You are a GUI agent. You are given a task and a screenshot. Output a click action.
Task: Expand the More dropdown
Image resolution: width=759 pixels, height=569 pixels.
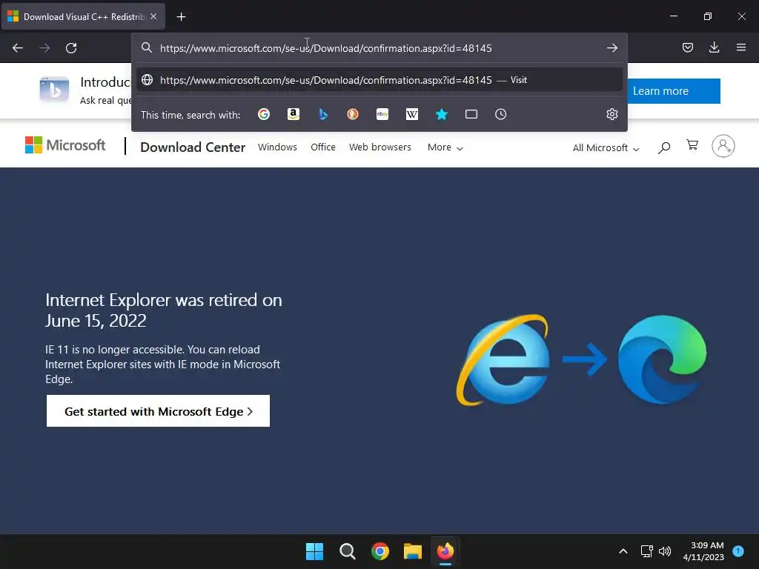point(445,147)
